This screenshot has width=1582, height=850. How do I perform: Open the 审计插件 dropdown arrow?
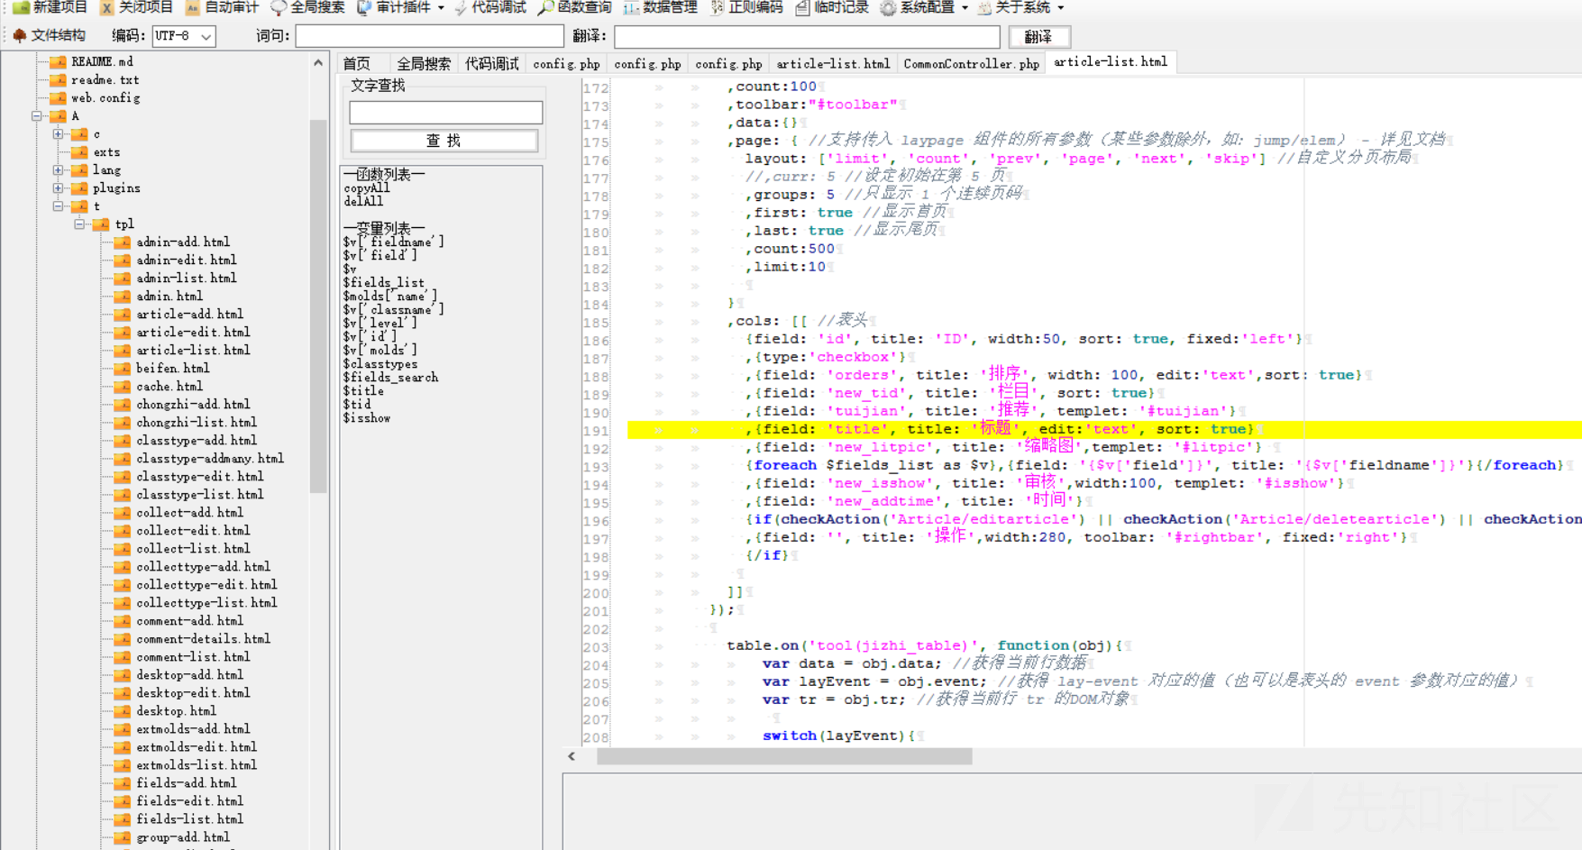click(x=441, y=7)
